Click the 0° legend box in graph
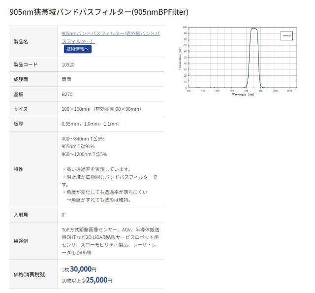The image size is (315, 293). pos(286,36)
